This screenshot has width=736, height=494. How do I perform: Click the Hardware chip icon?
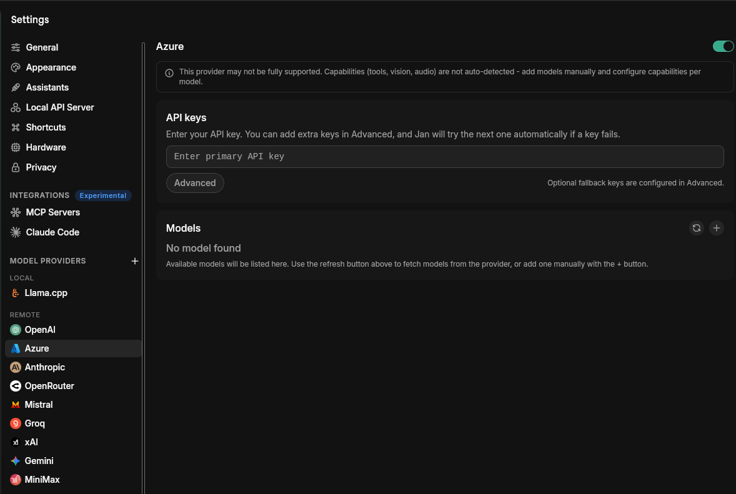tap(16, 147)
